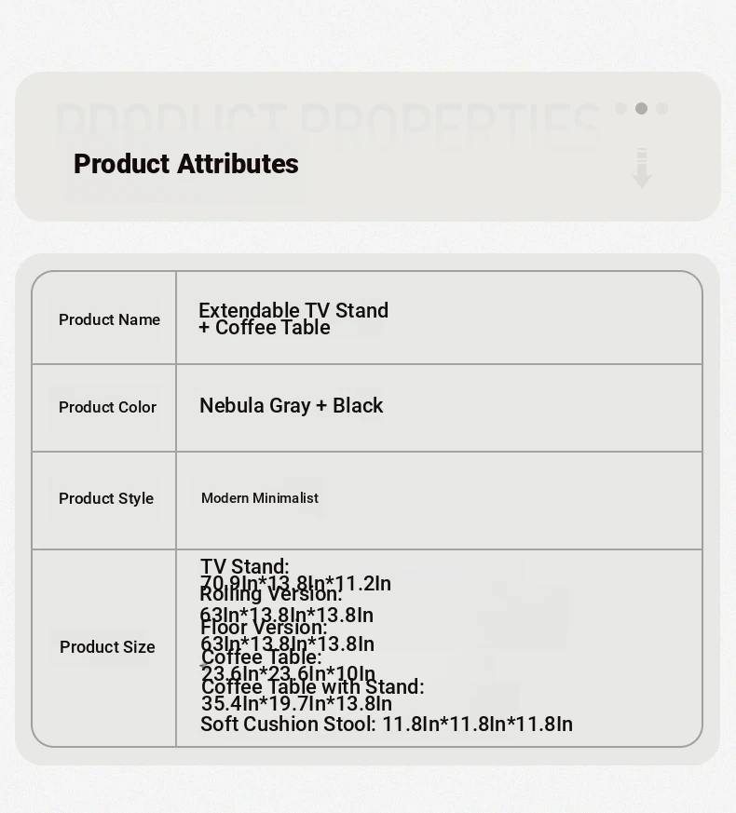The height and width of the screenshot is (813, 736).
Task: Select the highlighted middle pagination dot
Action: (641, 108)
